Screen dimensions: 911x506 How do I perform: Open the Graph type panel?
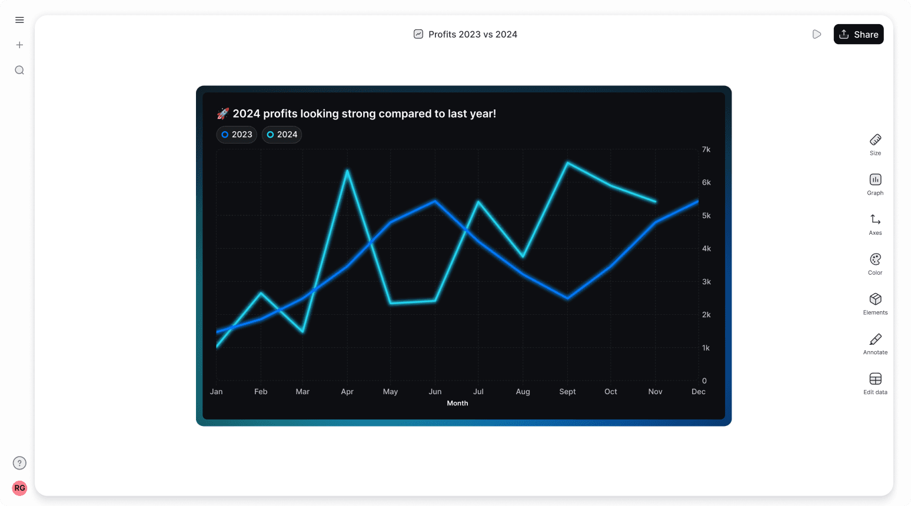coord(875,184)
